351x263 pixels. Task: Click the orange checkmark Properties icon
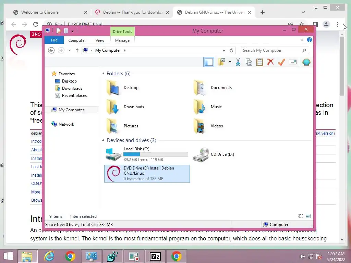pos(281,62)
